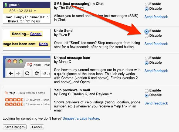Screen dimensions: 179x132
Task: Enable the Unread message icon lab
Action: [146, 59]
